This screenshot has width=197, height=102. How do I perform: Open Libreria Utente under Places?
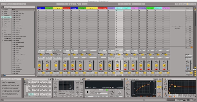point(6,35)
